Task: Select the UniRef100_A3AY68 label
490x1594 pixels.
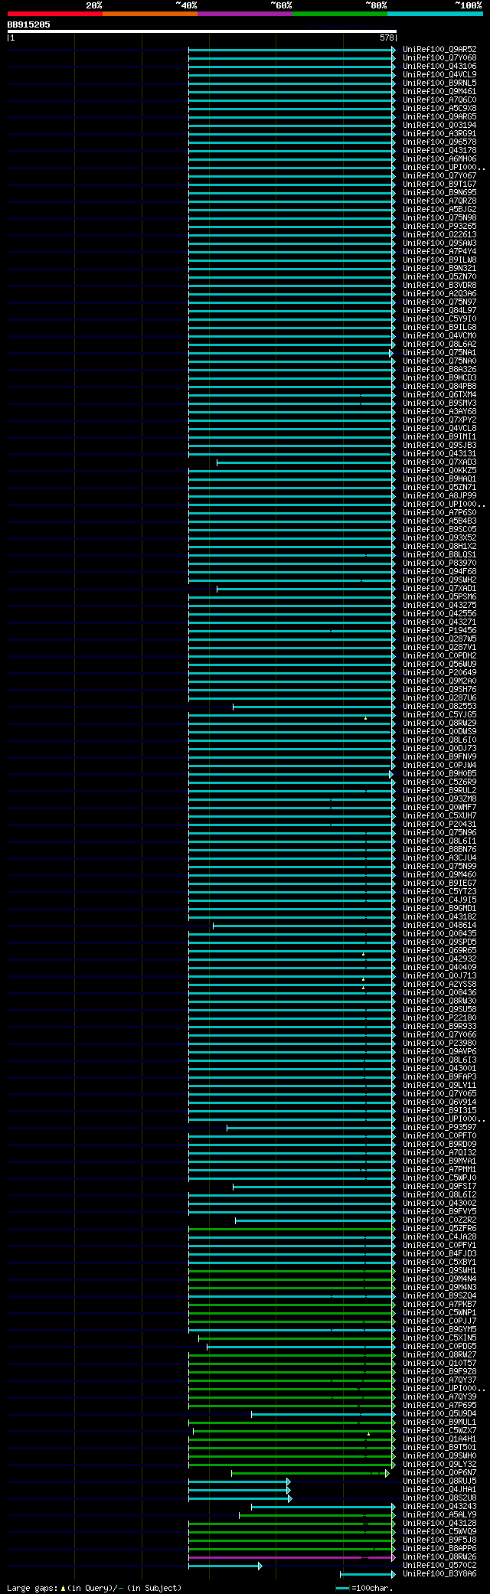Action: coord(439,411)
